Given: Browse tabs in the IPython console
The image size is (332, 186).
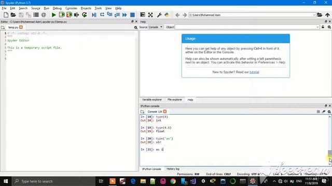Looking at the screenshot, I should click(x=142, y=112).
